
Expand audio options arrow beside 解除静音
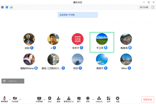(x=10, y=99)
